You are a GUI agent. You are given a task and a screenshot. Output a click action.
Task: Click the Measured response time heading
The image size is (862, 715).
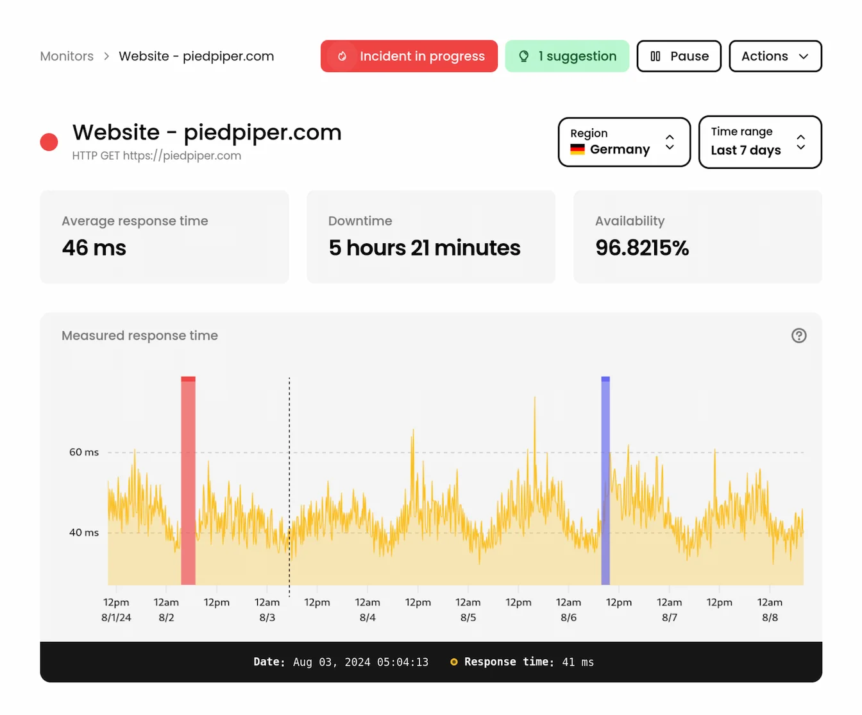click(140, 336)
